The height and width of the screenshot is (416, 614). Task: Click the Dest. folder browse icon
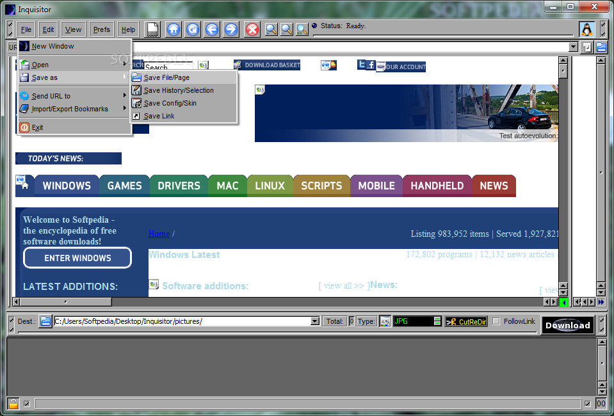45,321
